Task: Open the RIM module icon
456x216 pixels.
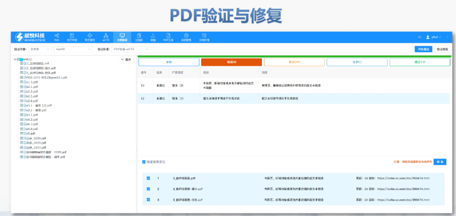Action: [x=57, y=35]
